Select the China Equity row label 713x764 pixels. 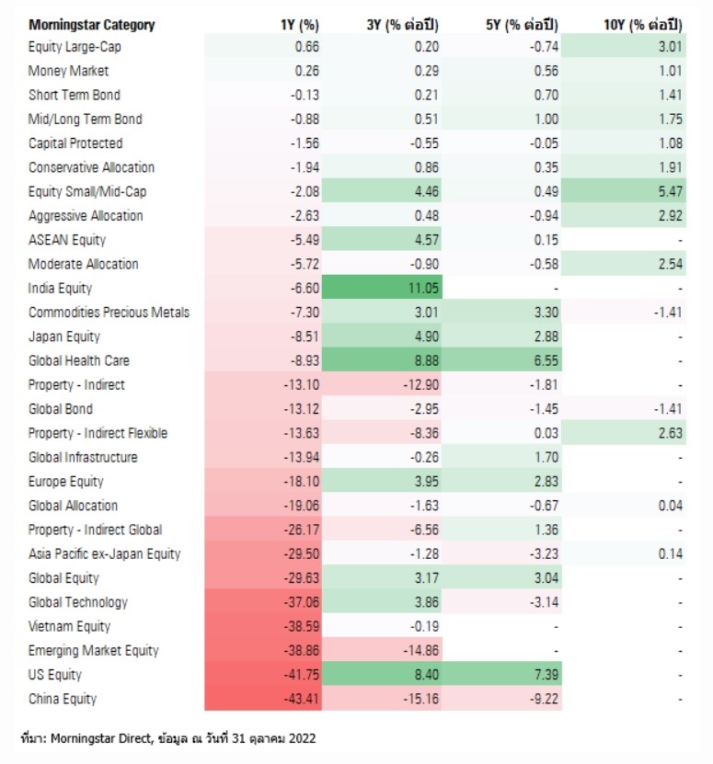(x=63, y=699)
